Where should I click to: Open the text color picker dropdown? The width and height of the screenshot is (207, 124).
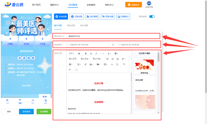109,53
